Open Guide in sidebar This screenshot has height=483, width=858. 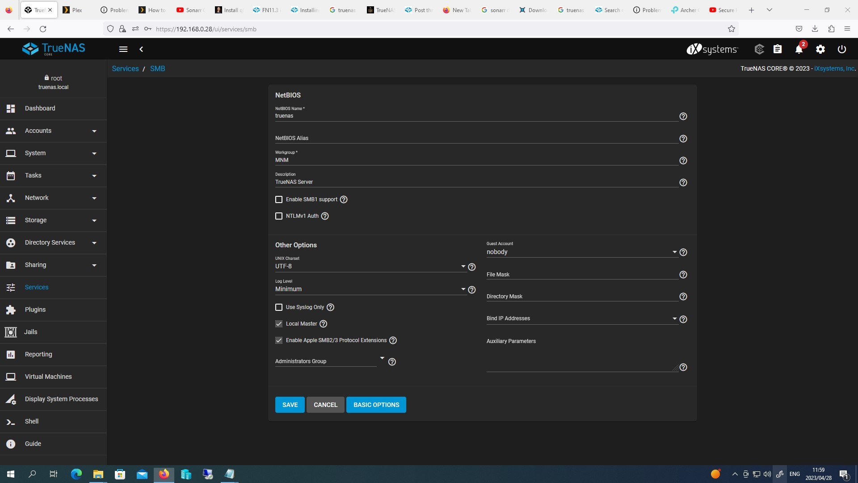(54, 444)
